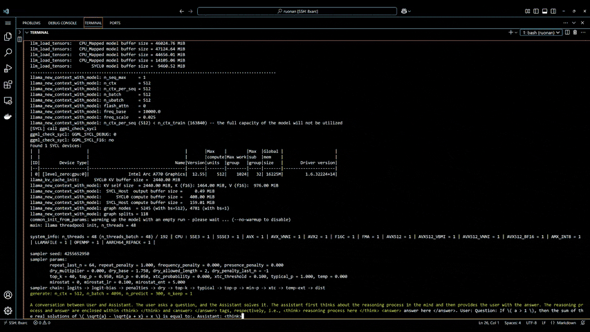
Task: Click the 'ggml_check_sycl: GGML_SYCL_F16: no' line
Action: [x=72, y=140]
